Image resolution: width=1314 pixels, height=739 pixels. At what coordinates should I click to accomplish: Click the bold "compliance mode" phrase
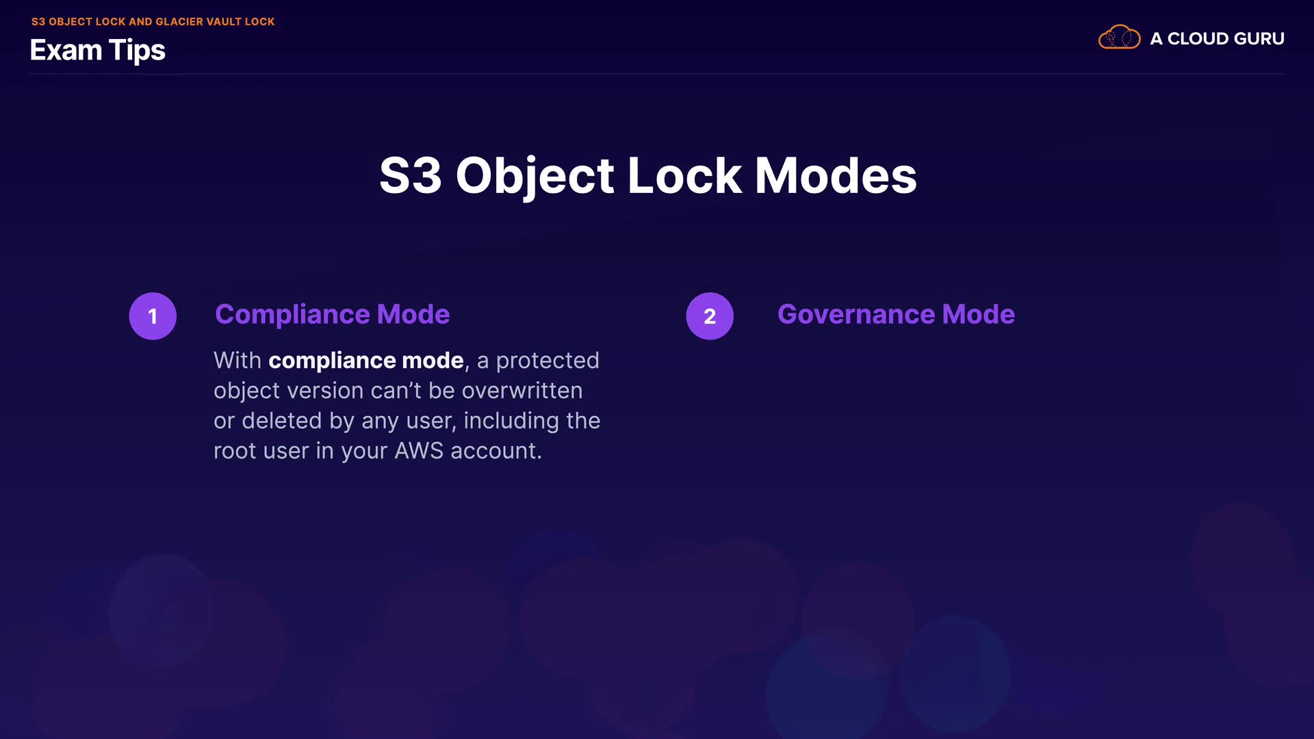click(365, 361)
